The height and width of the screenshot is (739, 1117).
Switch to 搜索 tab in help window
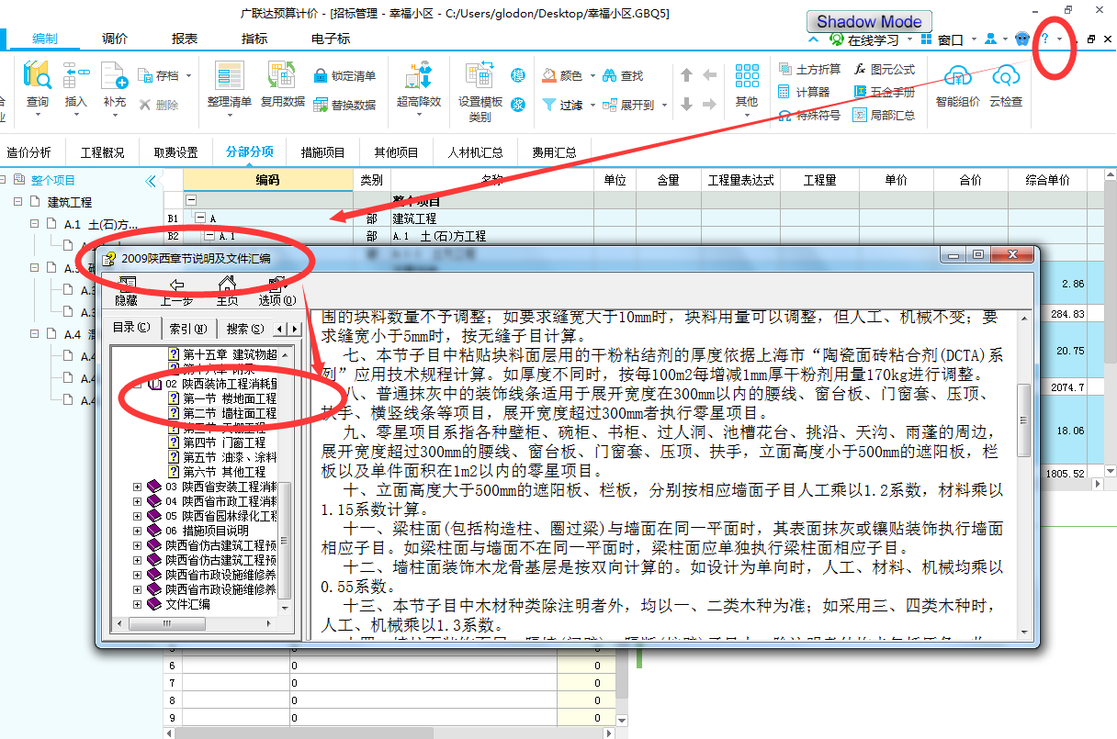pos(244,328)
